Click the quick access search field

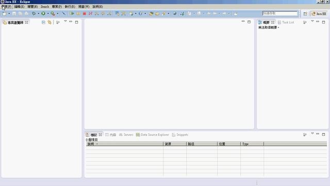279,13
